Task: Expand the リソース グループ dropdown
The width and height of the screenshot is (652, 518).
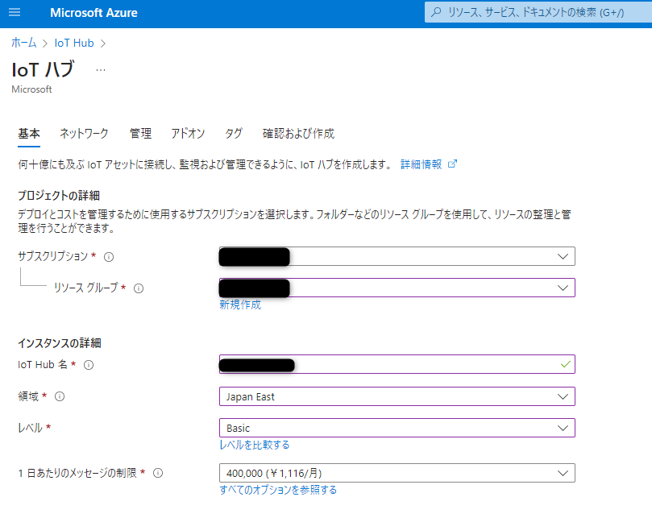Action: click(x=397, y=288)
